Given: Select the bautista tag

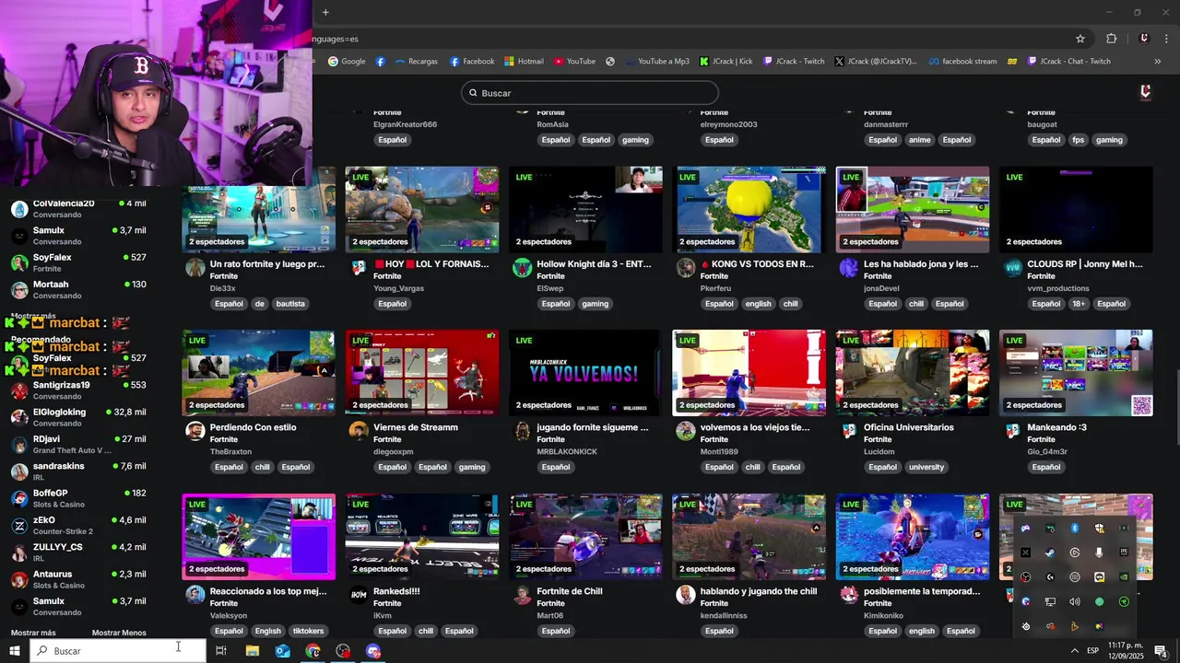Looking at the screenshot, I should [290, 304].
